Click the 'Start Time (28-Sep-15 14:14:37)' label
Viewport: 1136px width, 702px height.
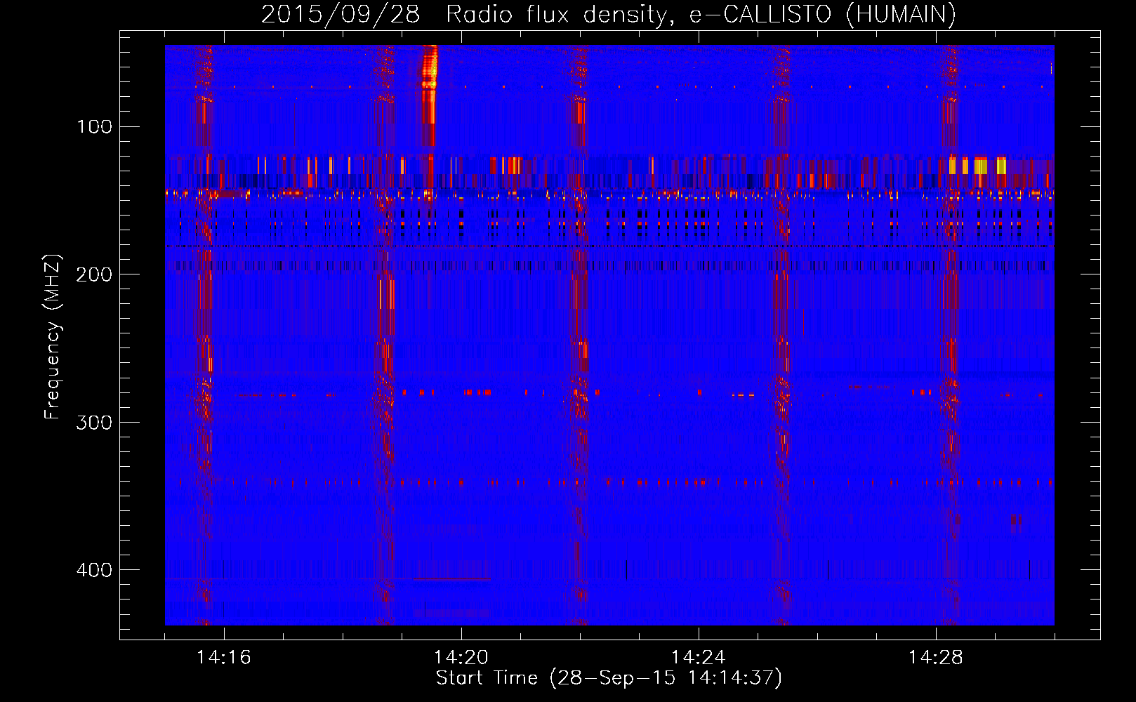pos(609,678)
